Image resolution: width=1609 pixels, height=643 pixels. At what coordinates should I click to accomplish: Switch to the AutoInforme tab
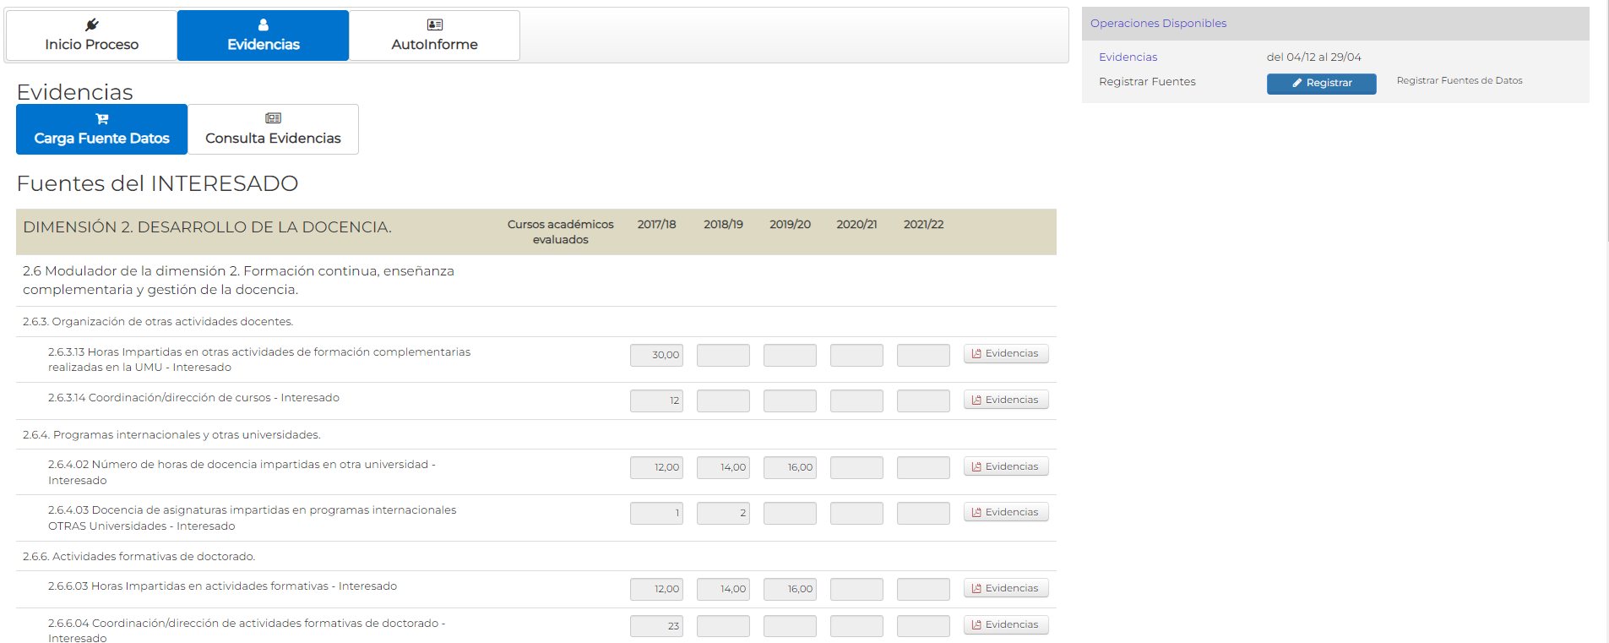pyautogui.click(x=434, y=35)
